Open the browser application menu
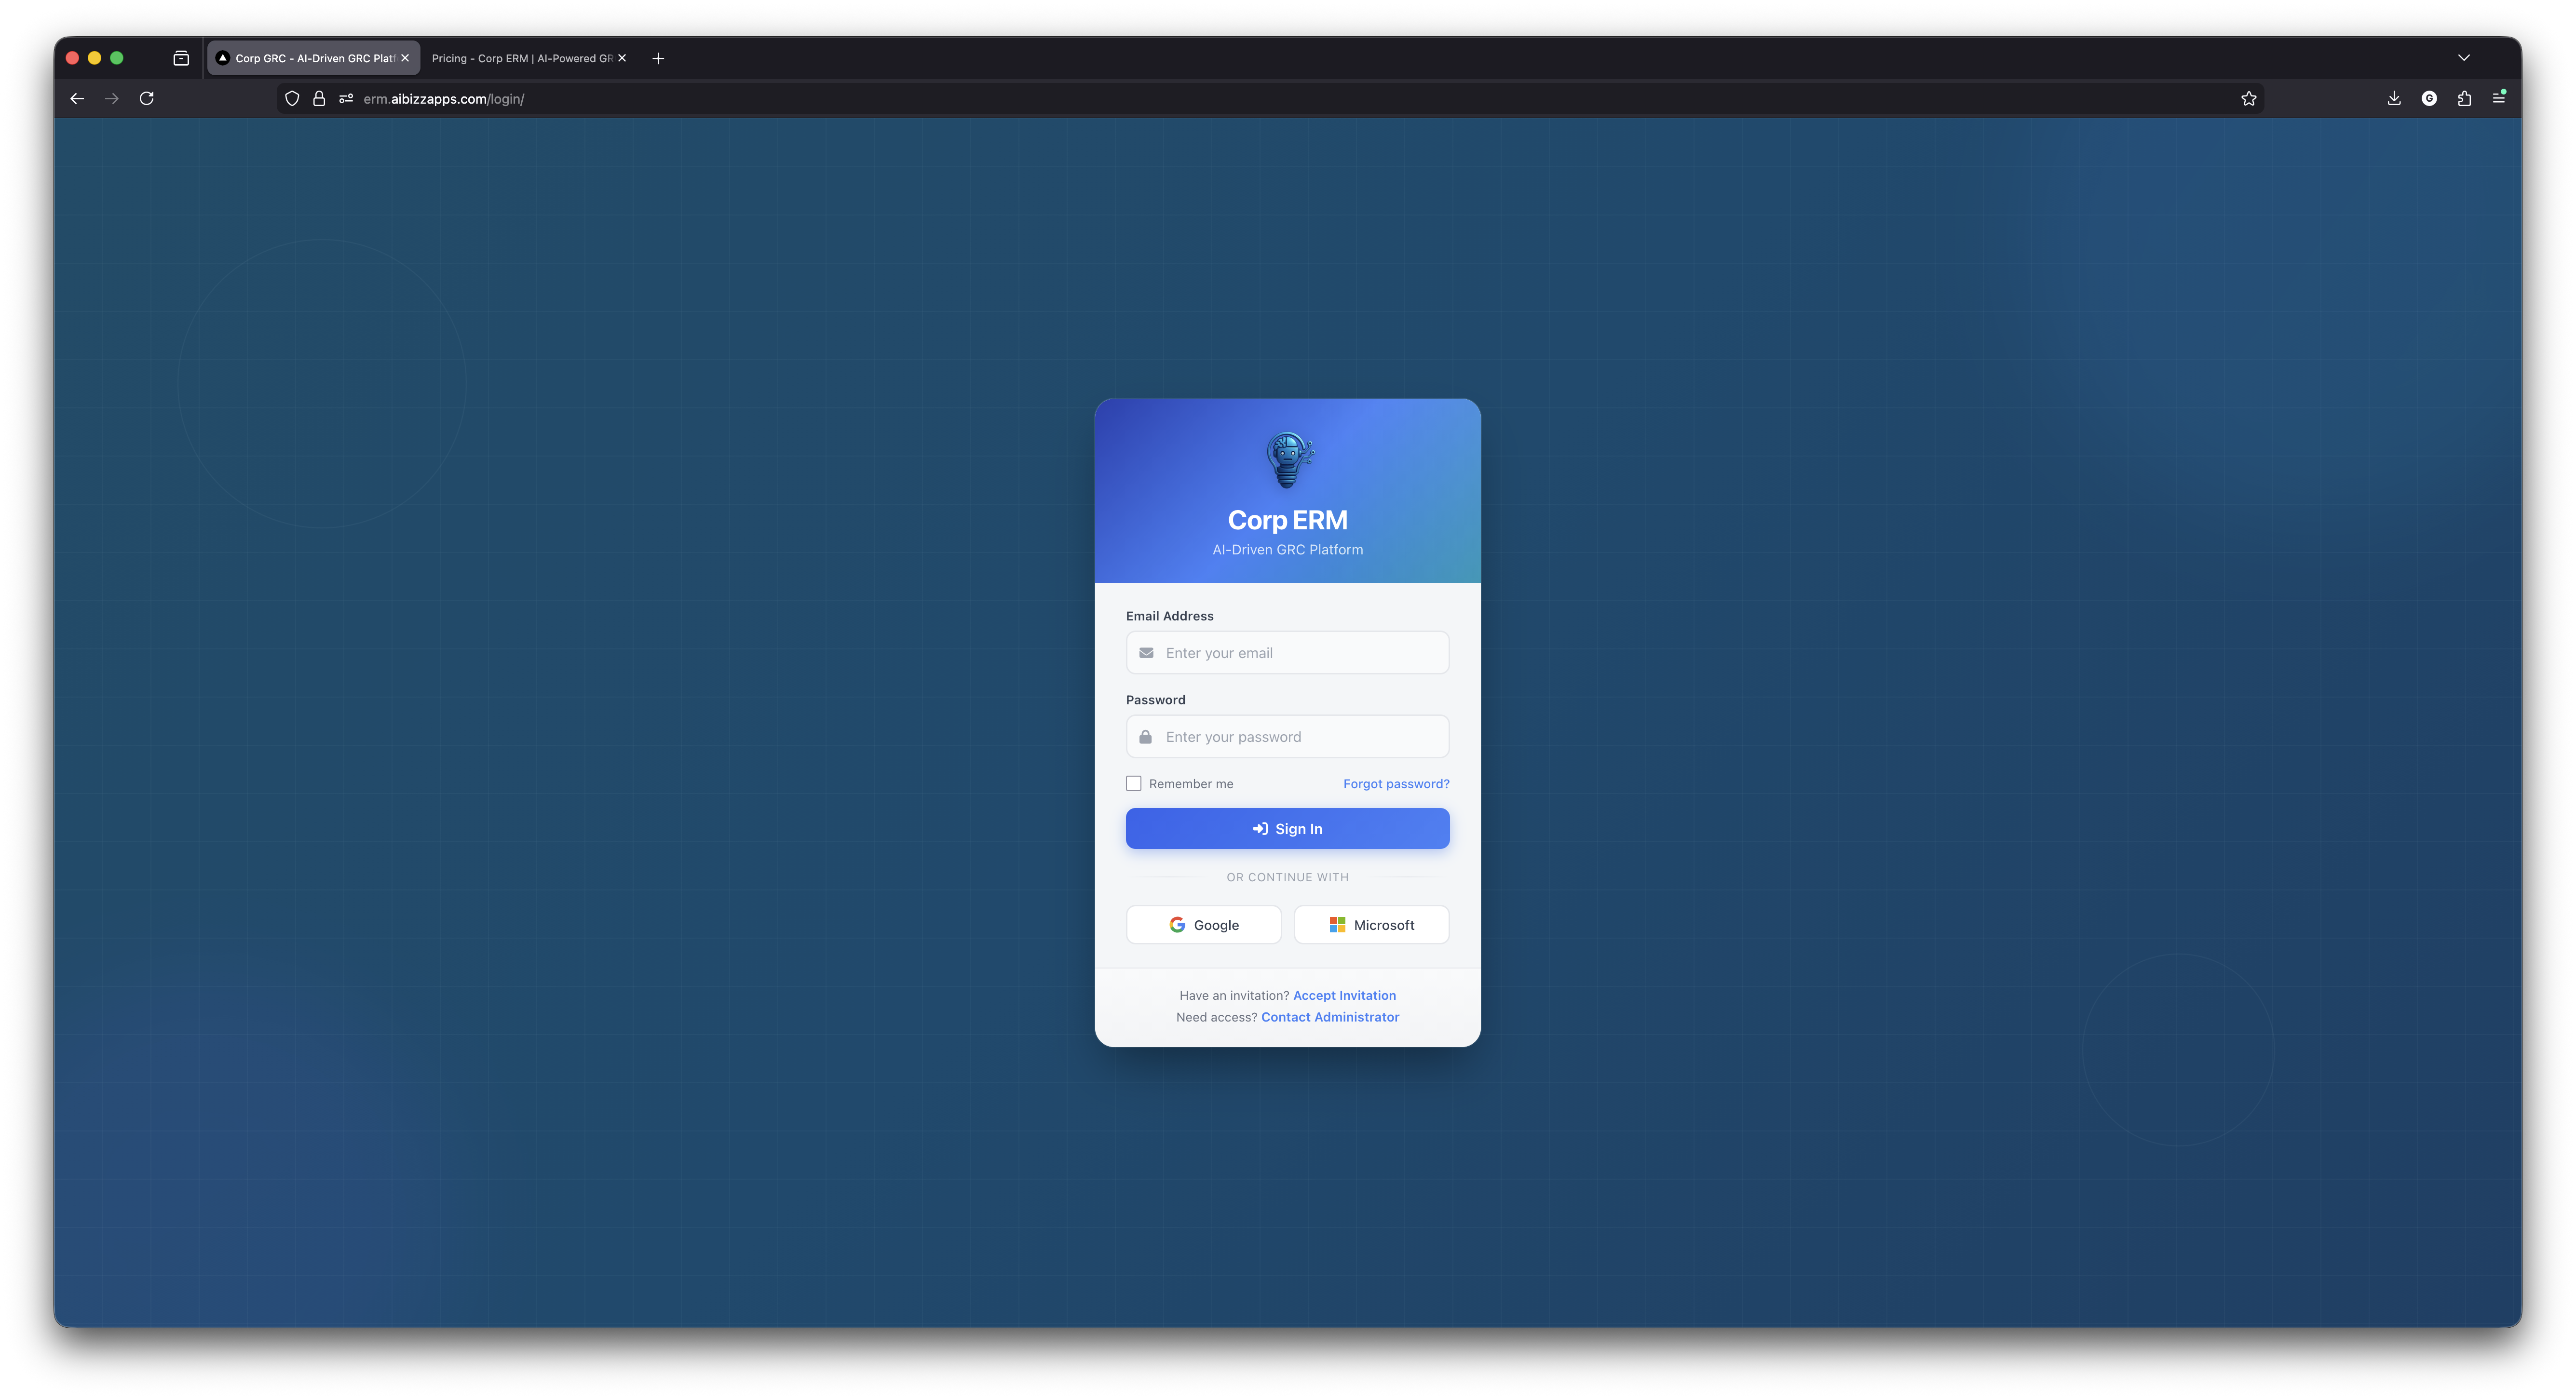This screenshot has width=2576, height=1399. (2499, 98)
